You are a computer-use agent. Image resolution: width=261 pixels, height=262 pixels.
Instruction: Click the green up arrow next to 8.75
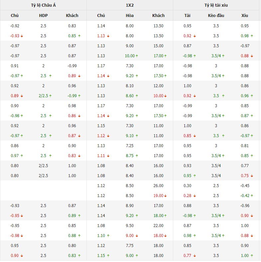137,156
